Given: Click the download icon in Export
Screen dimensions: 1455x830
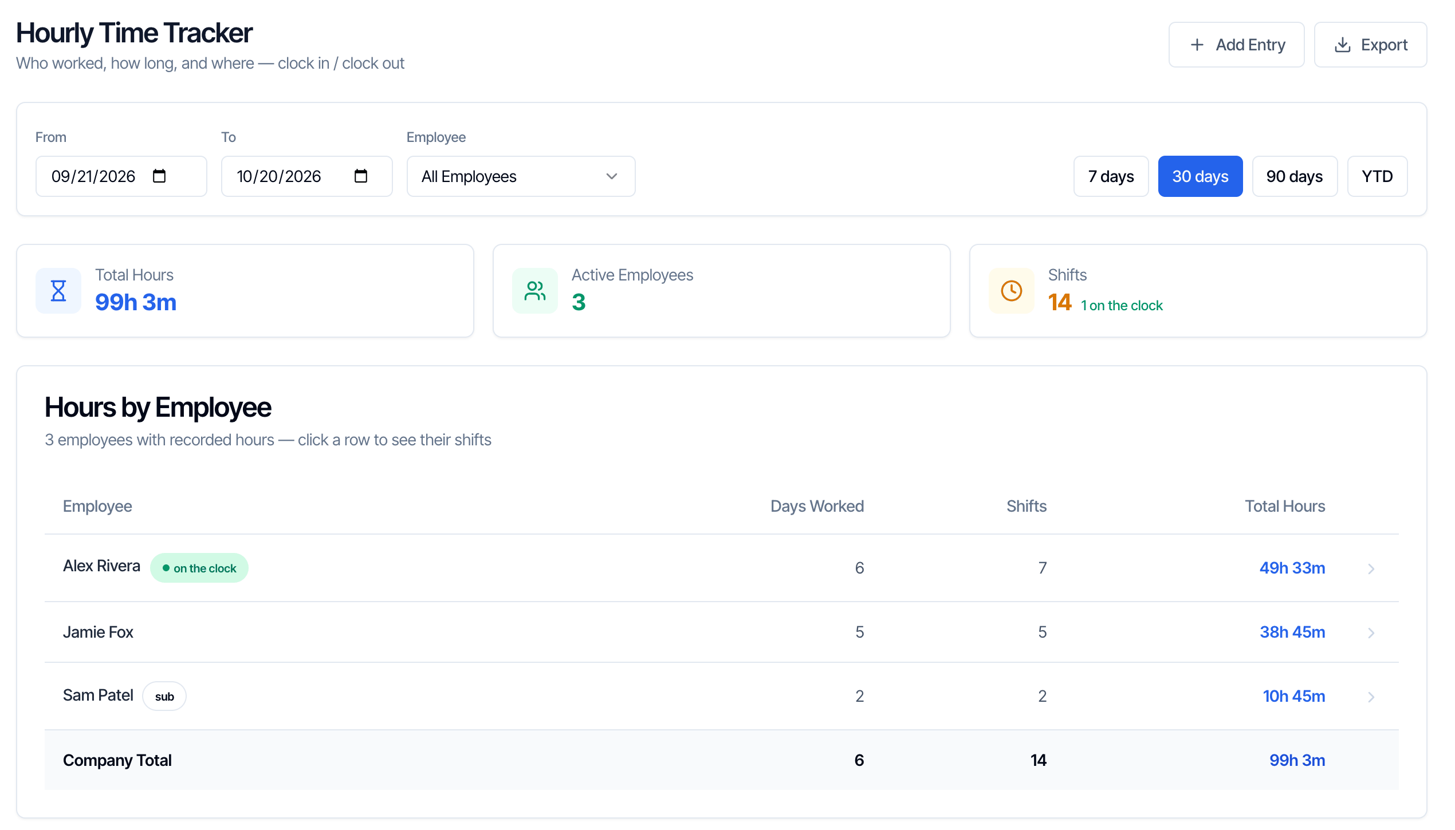Looking at the screenshot, I should 1343,45.
